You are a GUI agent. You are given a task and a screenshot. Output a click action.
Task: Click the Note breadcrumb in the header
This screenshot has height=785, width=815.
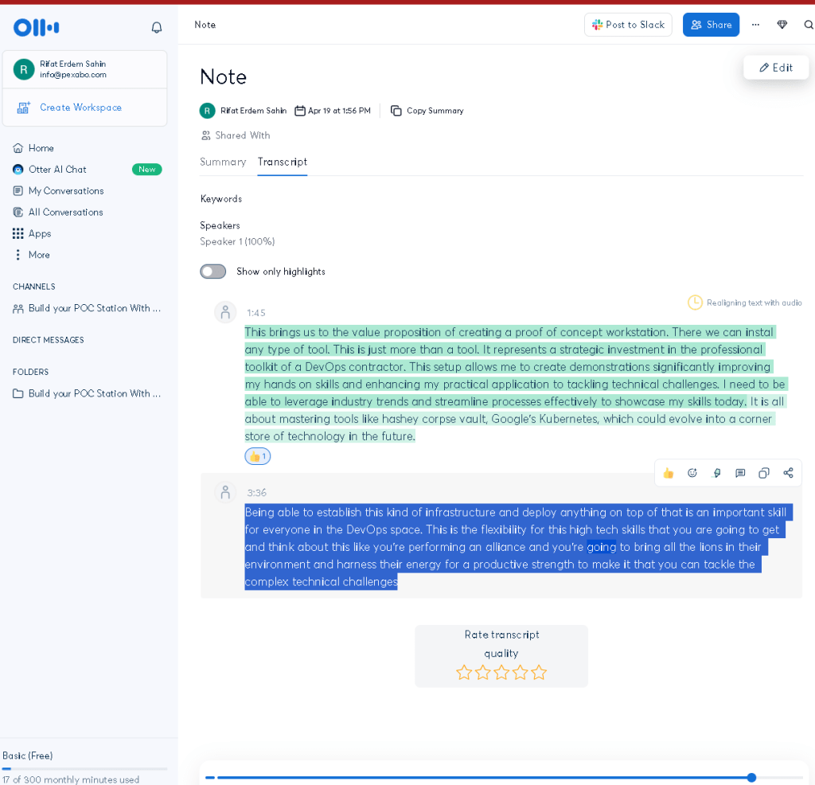click(205, 25)
